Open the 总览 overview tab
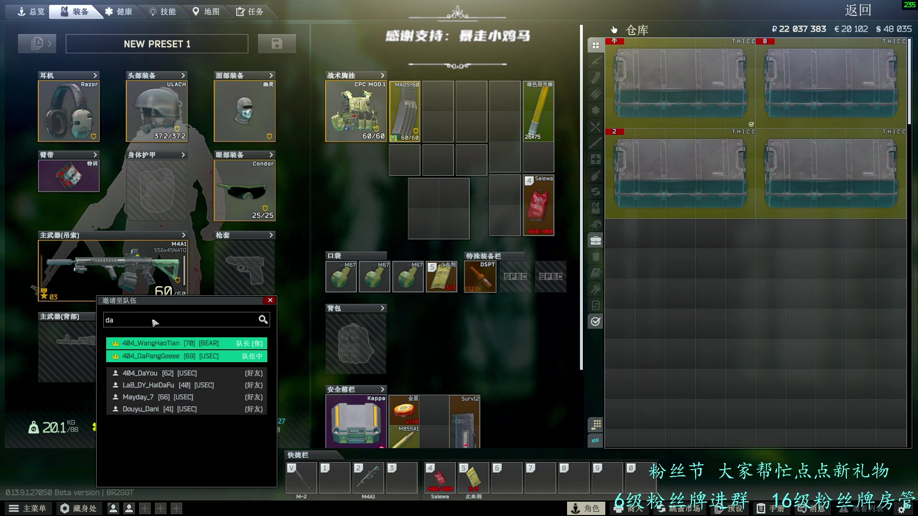This screenshot has width=918, height=516. coord(31,11)
